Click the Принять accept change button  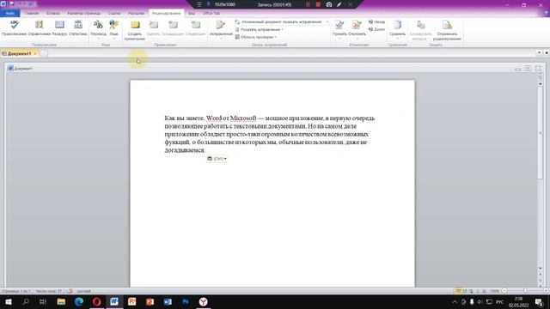pyautogui.click(x=339, y=28)
